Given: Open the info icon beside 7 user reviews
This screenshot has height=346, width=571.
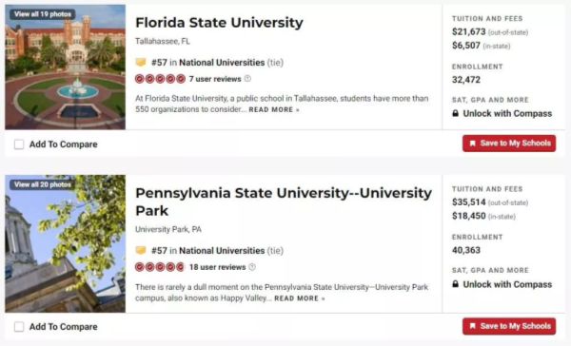Looking at the screenshot, I should pyautogui.click(x=247, y=79).
